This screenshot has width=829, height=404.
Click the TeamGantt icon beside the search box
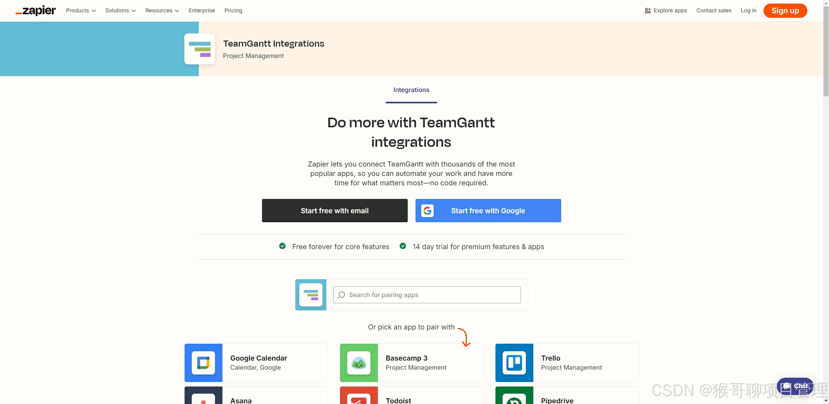311,295
